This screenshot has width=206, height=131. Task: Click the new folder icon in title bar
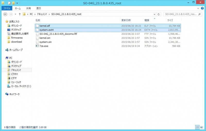(x=13, y=3)
